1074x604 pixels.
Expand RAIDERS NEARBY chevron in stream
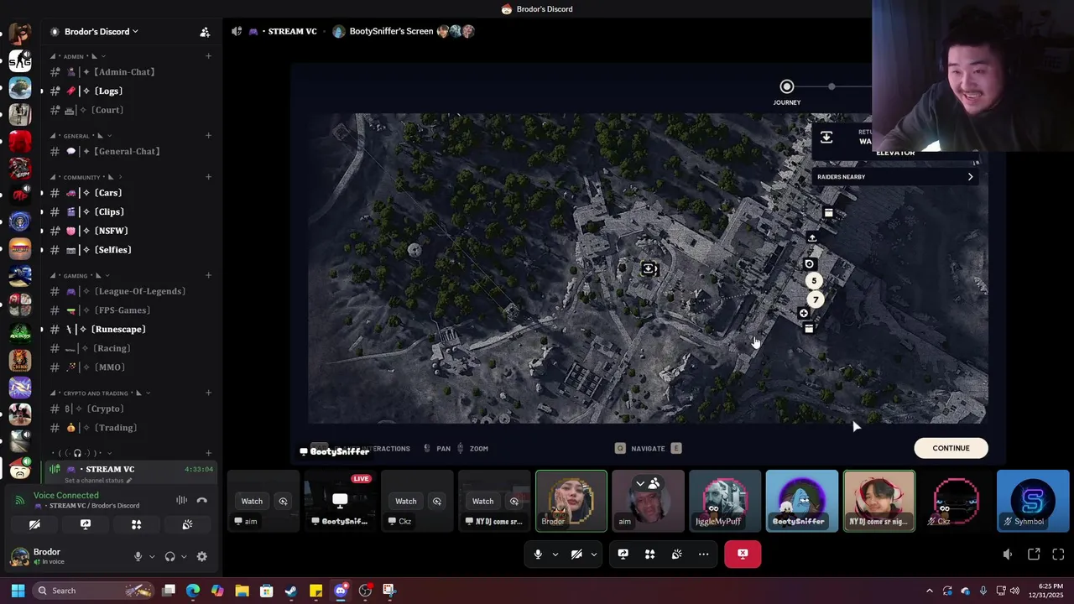tap(970, 177)
